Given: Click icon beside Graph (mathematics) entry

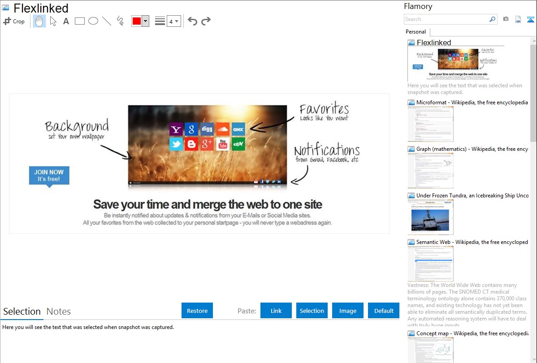Looking at the screenshot, I should point(411,149).
